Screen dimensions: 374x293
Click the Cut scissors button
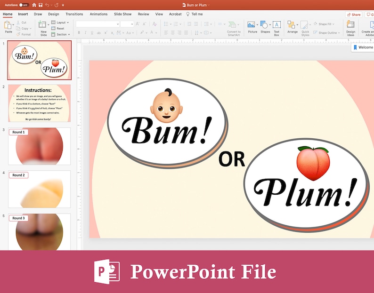pyautogui.click(x=21, y=23)
